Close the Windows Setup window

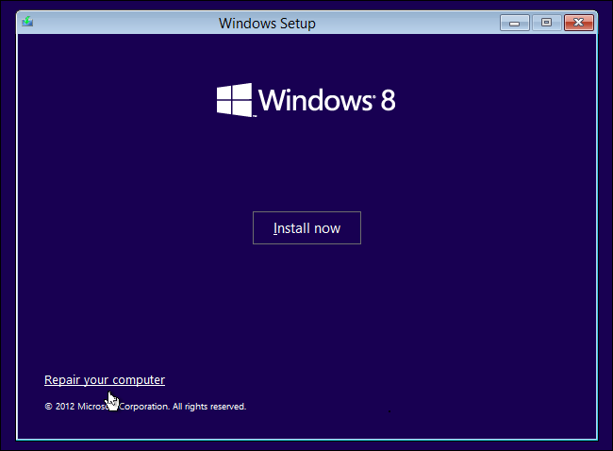[x=579, y=23]
